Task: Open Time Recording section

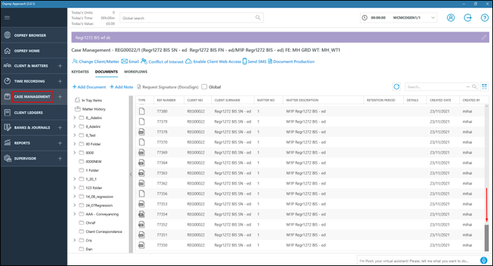Action: [29, 81]
